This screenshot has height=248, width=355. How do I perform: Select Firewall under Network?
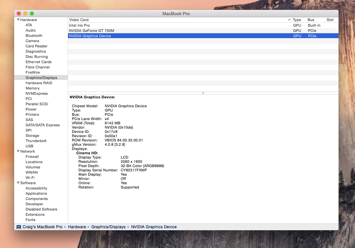[x=32, y=157]
